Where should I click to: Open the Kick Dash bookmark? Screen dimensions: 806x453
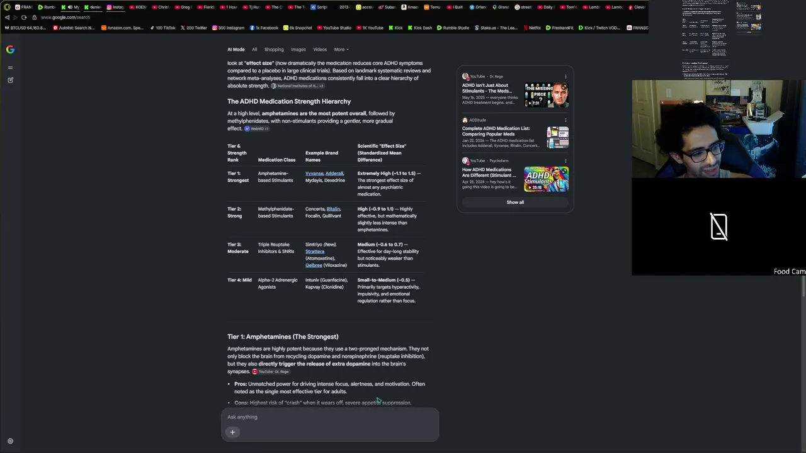click(x=420, y=28)
